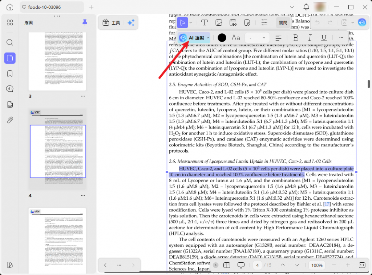Open the alignment adjust sliders tool
Image resolution: width=372 pixels, height=275 pixels.
[x=264, y=22]
